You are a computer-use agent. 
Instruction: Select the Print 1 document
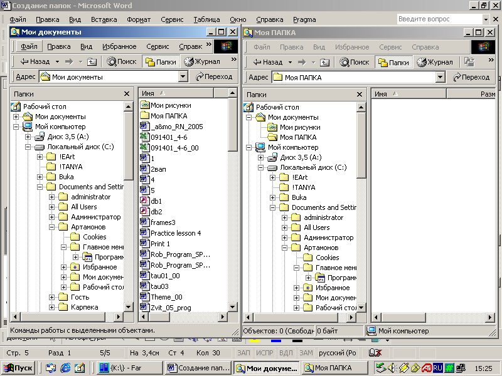click(x=155, y=244)
